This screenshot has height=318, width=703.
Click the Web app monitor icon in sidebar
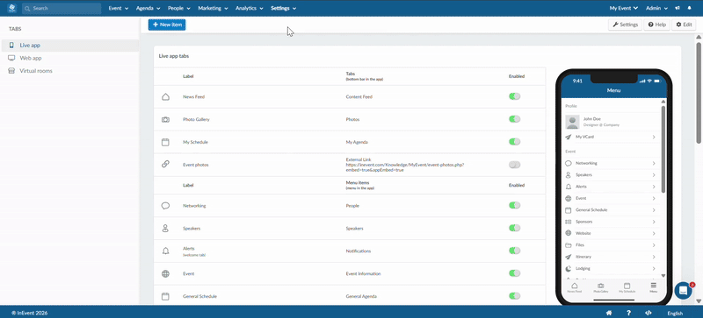[x=11, y=58]
